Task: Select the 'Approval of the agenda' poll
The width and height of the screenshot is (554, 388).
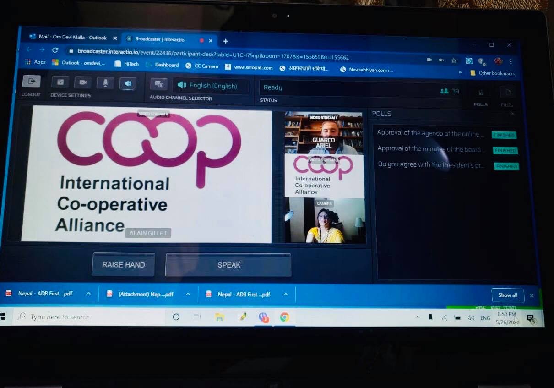Action: 430,134
